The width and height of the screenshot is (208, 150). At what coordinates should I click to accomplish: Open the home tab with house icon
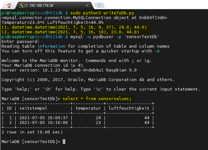coord(9,5)
